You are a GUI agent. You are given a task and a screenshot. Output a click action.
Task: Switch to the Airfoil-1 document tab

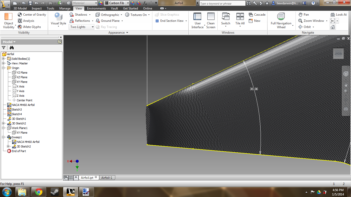107,178
